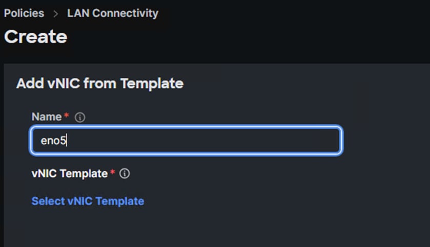Click the Add vNIC from Template heading
This screenshot has height=247, width=430.
(x=100, y=83)
